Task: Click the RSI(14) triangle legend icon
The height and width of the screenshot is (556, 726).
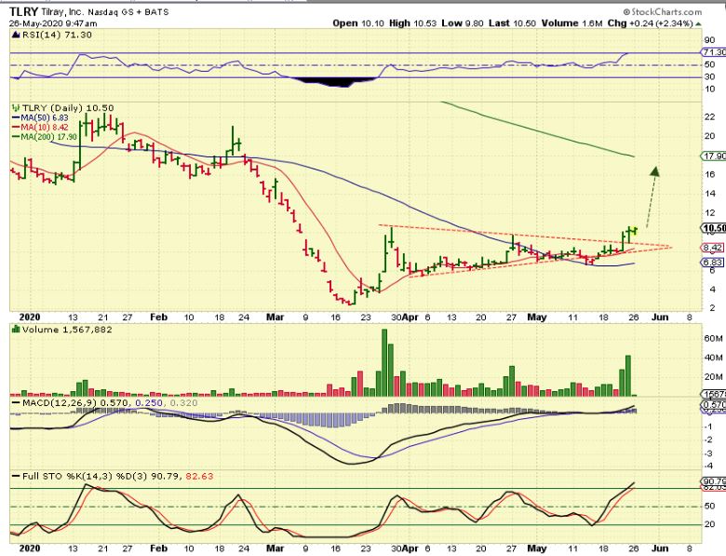Action: pos(14,34)
